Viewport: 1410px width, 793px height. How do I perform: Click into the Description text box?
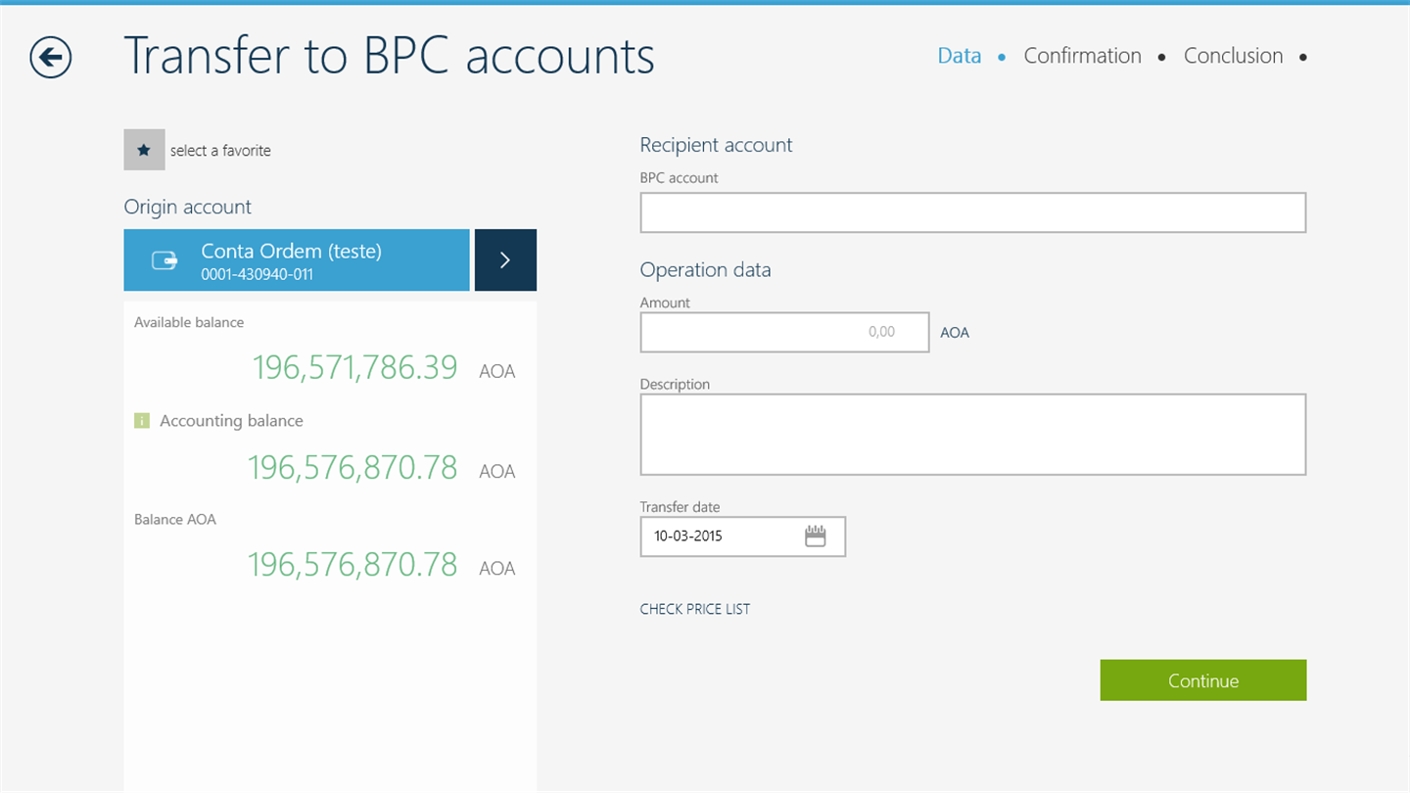[972, 435]
